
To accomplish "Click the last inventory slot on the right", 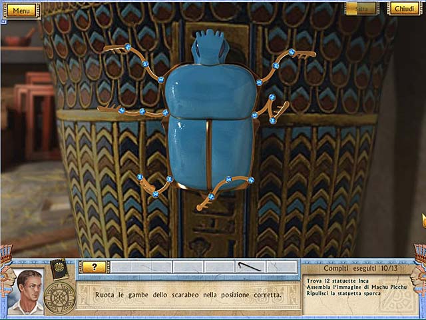I will click(x=281, y=267).
